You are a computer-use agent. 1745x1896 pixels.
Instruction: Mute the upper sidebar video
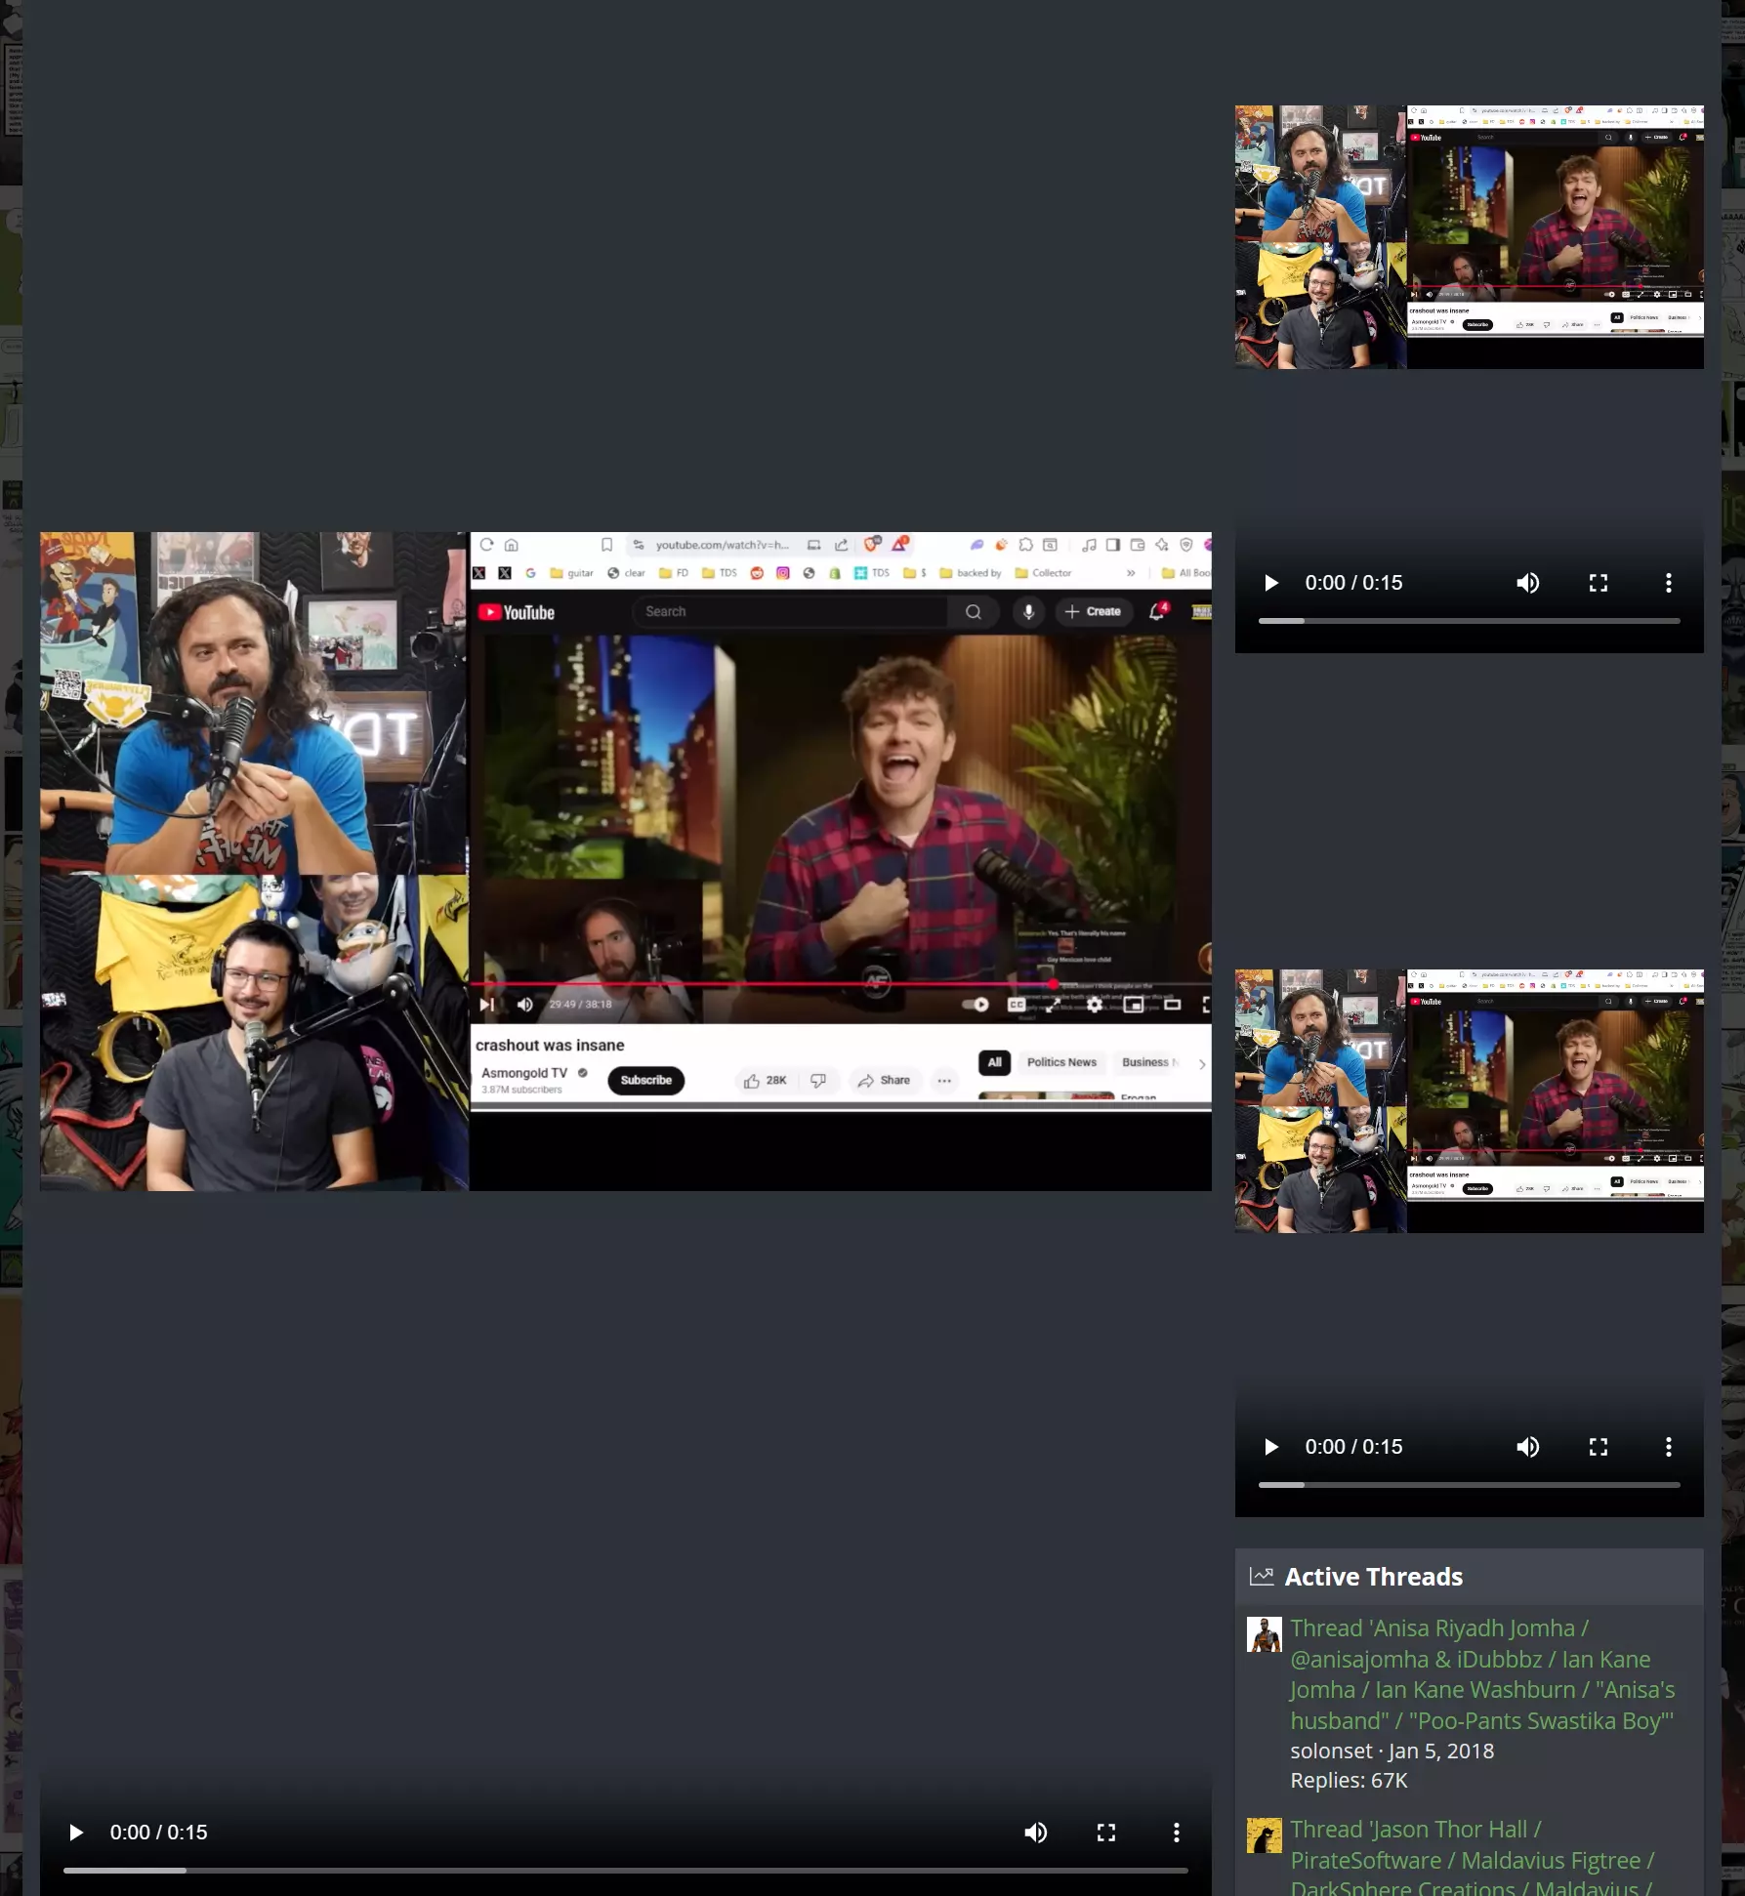pos(1528,583)
